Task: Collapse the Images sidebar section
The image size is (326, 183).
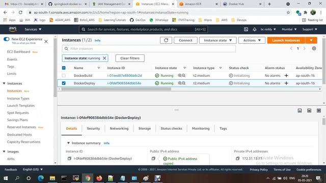Action: (4, 151)
